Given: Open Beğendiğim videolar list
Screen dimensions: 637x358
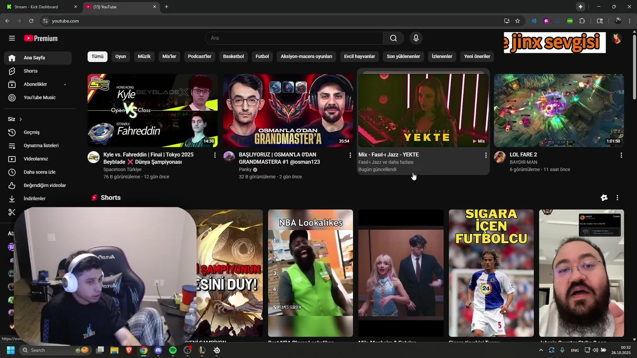Looking at the screenshot, I should [x=38, y=185].
